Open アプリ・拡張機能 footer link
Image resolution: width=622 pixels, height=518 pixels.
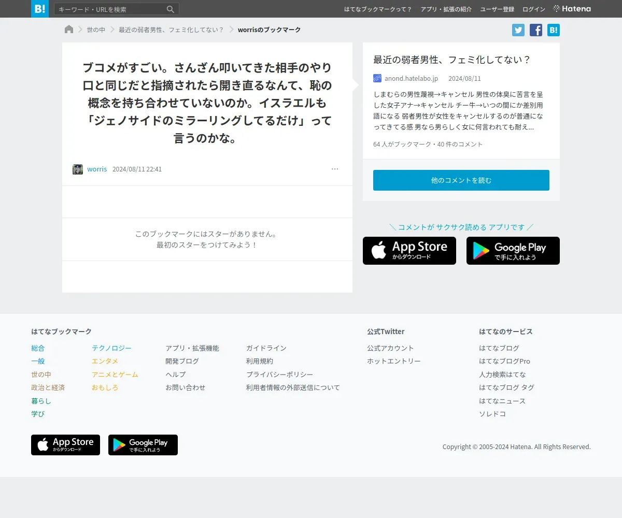[x=192, y=348]
